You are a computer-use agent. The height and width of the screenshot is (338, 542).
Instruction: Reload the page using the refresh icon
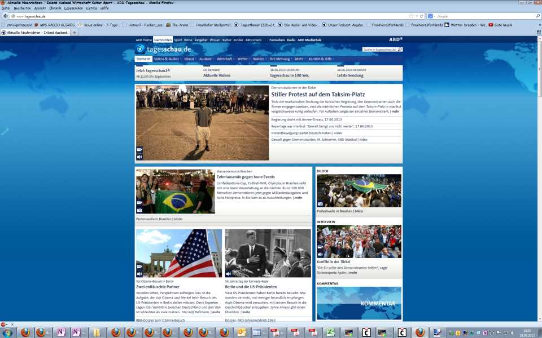click(421, 16)
